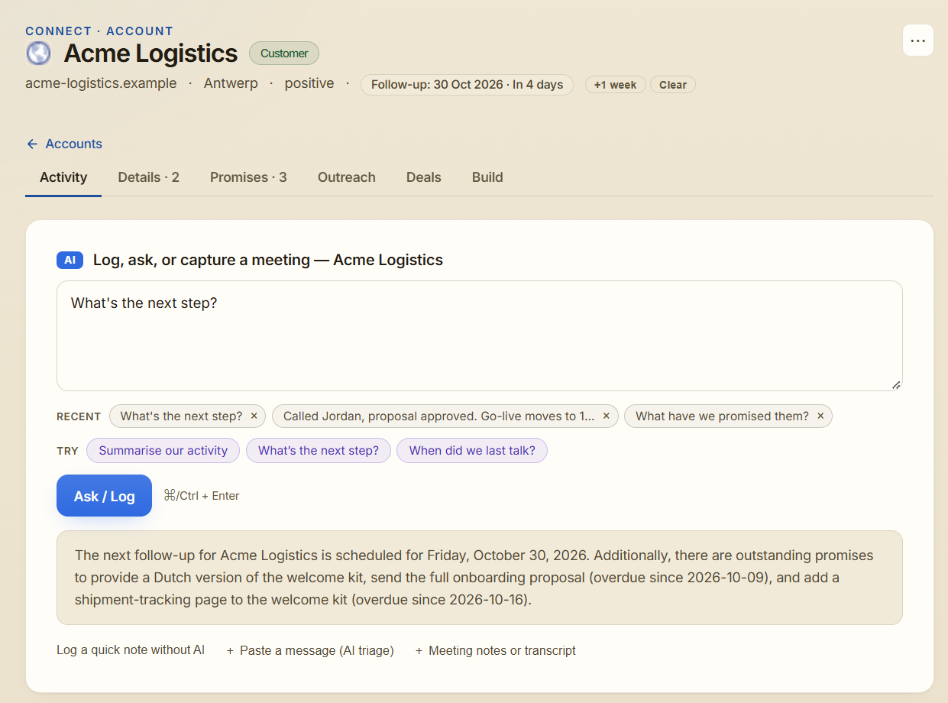The width and height of the screenshot is (948, 703).
Task: Remove the recent "What have we promised them?" chip
Action: click(820, 416)
